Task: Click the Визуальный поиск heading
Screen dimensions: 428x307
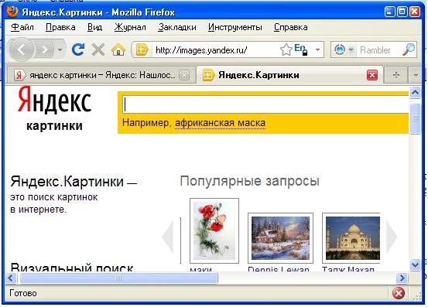Action: click(71, 268)
